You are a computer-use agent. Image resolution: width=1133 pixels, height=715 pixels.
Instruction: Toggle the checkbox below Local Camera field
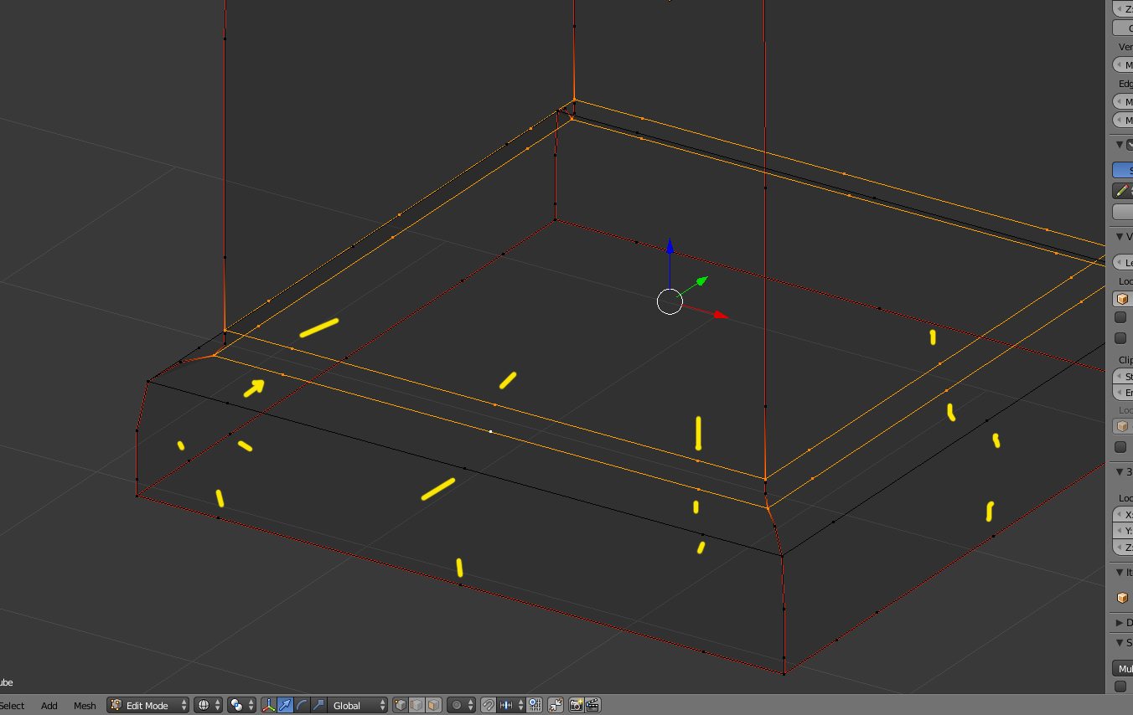pos(1120,446)
